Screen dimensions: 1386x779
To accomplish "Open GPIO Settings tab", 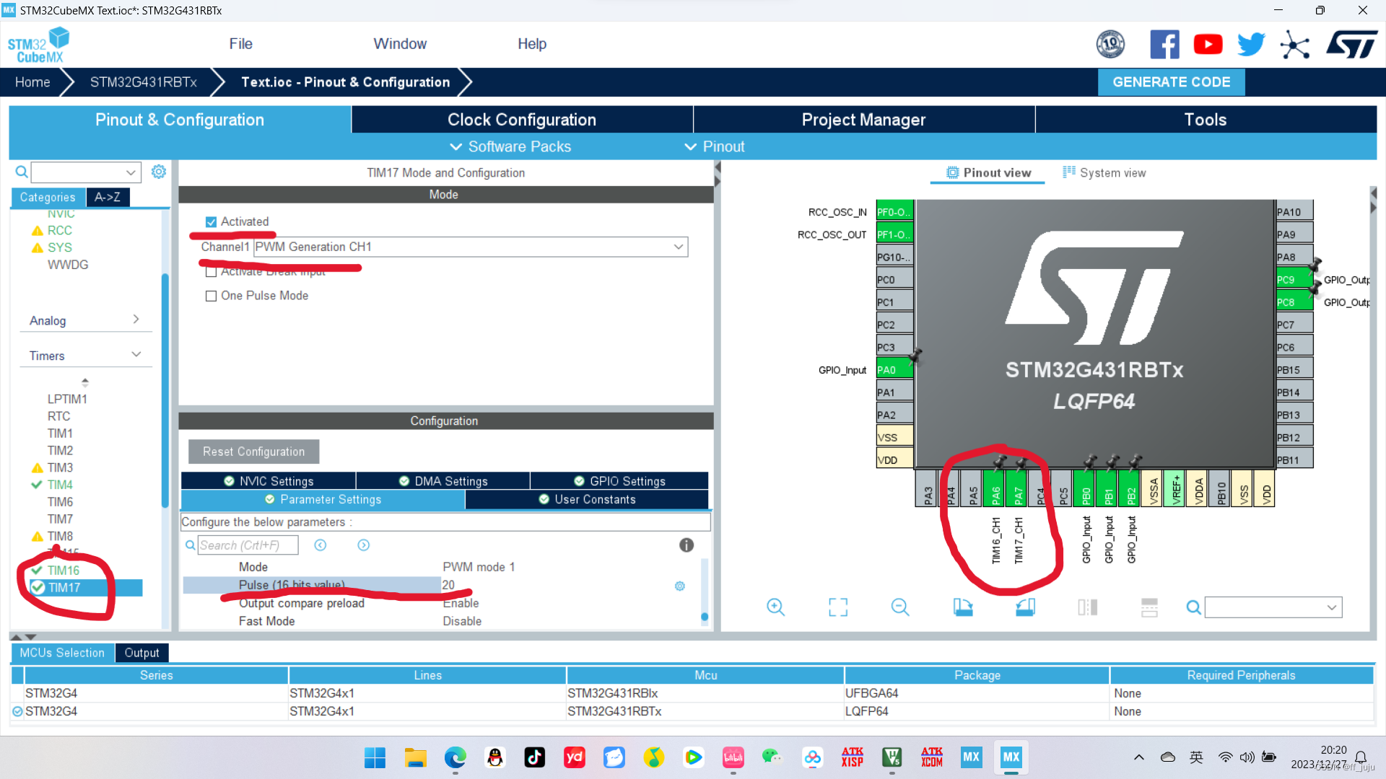I will click(619, 481).
